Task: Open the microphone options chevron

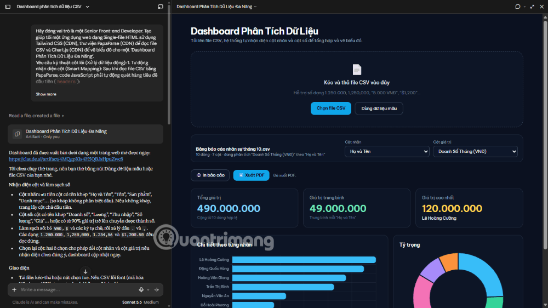Action: point(148,290)
